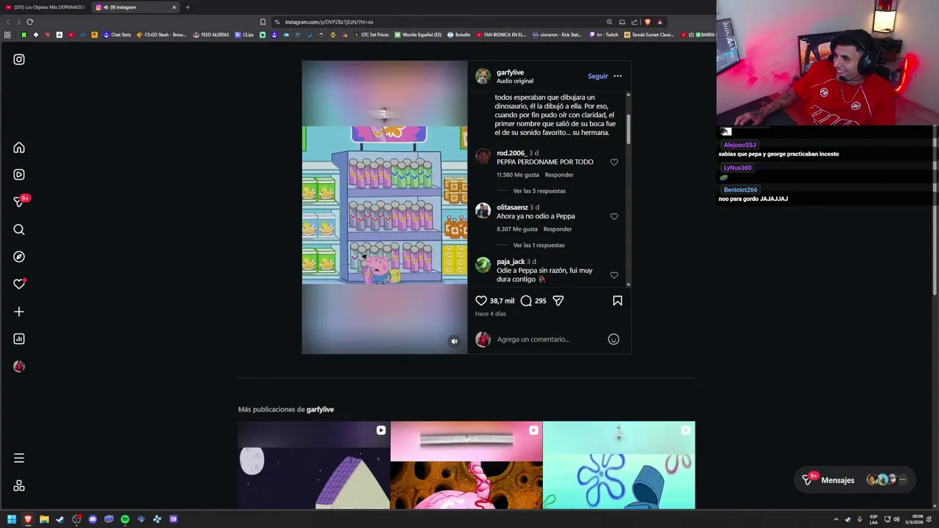Reply to olitasaenz comment
939x528 pixels.
[x=558, y=229]
